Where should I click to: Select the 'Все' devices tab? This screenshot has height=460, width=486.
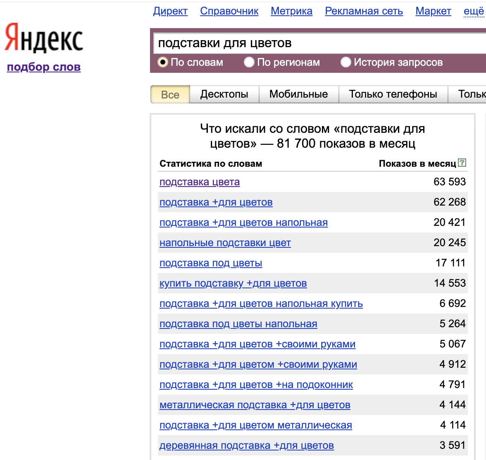(170, 95)
